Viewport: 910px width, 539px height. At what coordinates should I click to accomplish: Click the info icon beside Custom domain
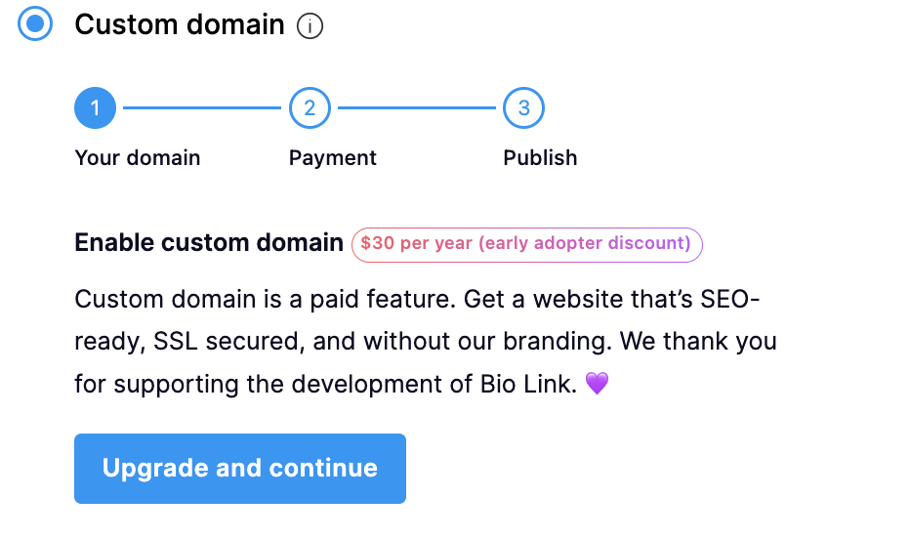tap(310, 27)
